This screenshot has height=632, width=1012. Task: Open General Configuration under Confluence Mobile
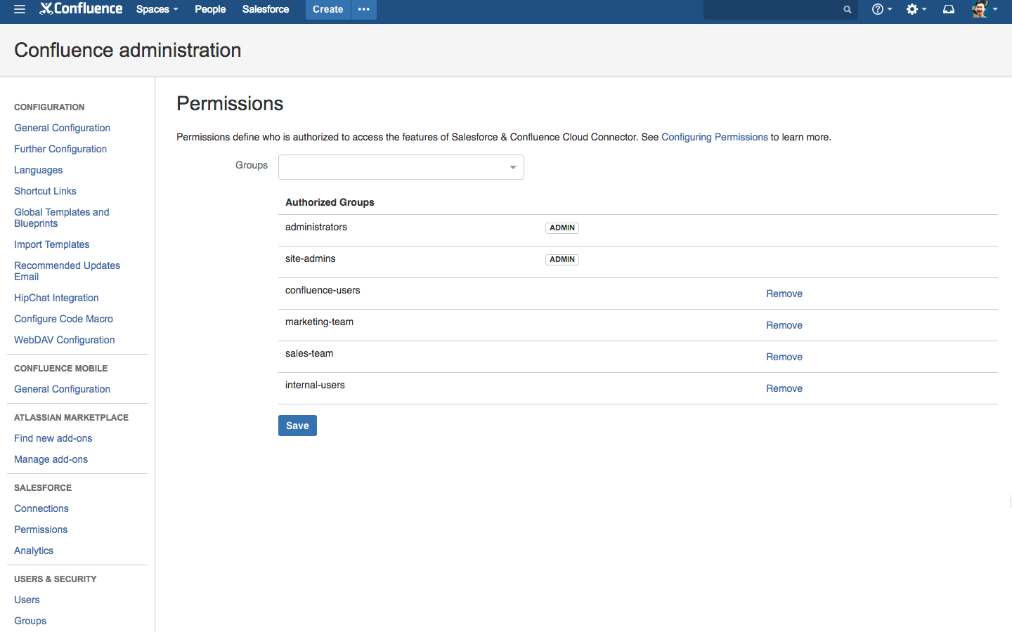pos(62,389)
